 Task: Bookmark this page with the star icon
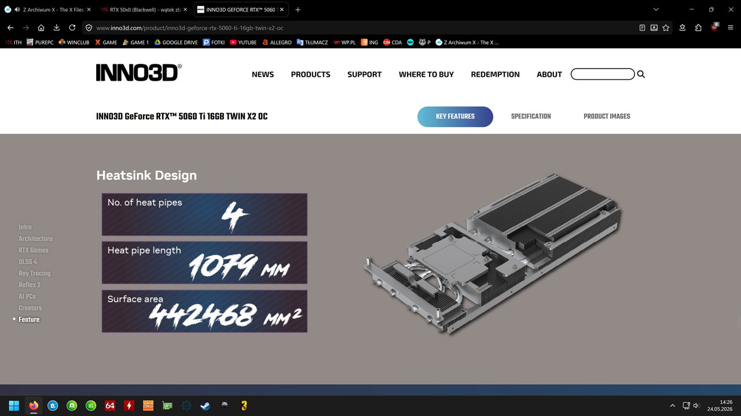click(666, 28)
